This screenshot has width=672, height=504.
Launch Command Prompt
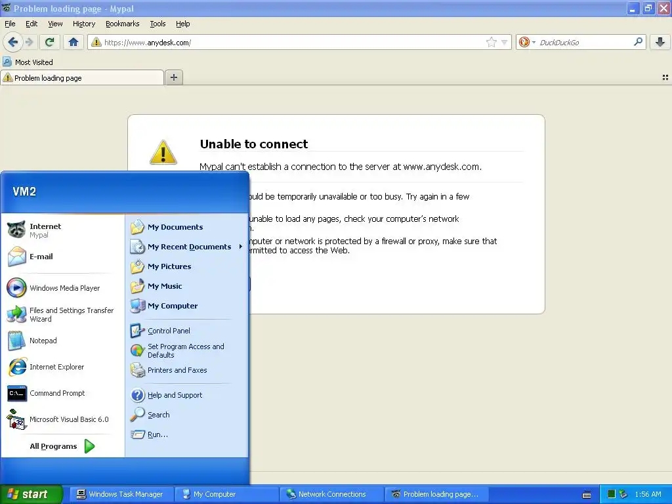tap(63, 393)
